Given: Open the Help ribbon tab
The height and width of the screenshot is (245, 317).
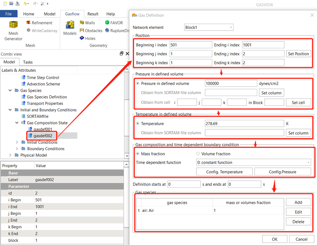Looking at the screenshot, I should 111,14.
